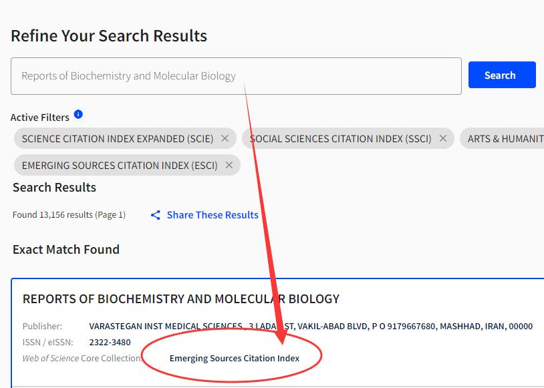Click the Found 13,156 results text
This screenshot has height=388, width=544.
point(69,215)
